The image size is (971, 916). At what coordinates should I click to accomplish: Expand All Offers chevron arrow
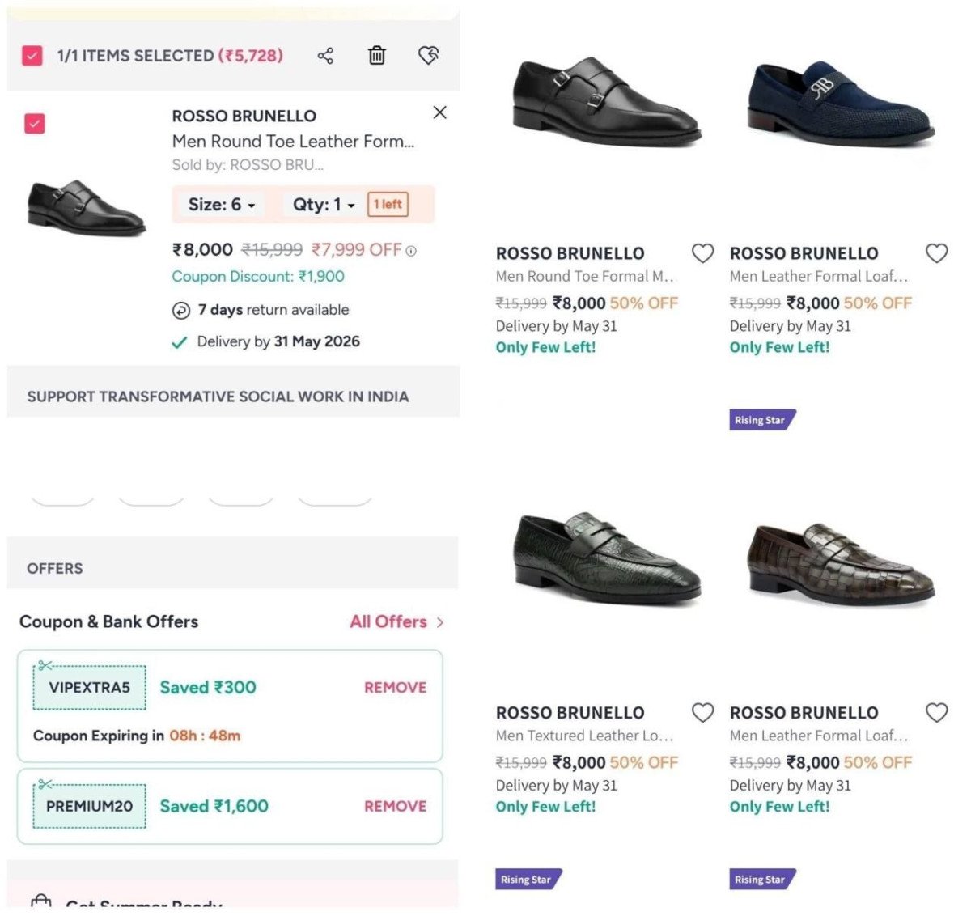440,622
